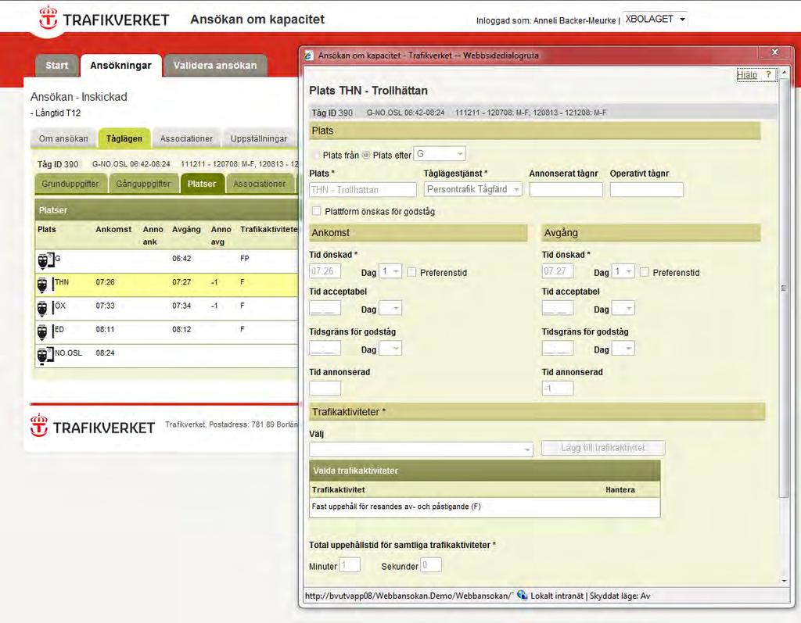Screen dimensions: 801x623
Task: Click the Trafikverket logo in the header
Action: [x=104, y=19]
